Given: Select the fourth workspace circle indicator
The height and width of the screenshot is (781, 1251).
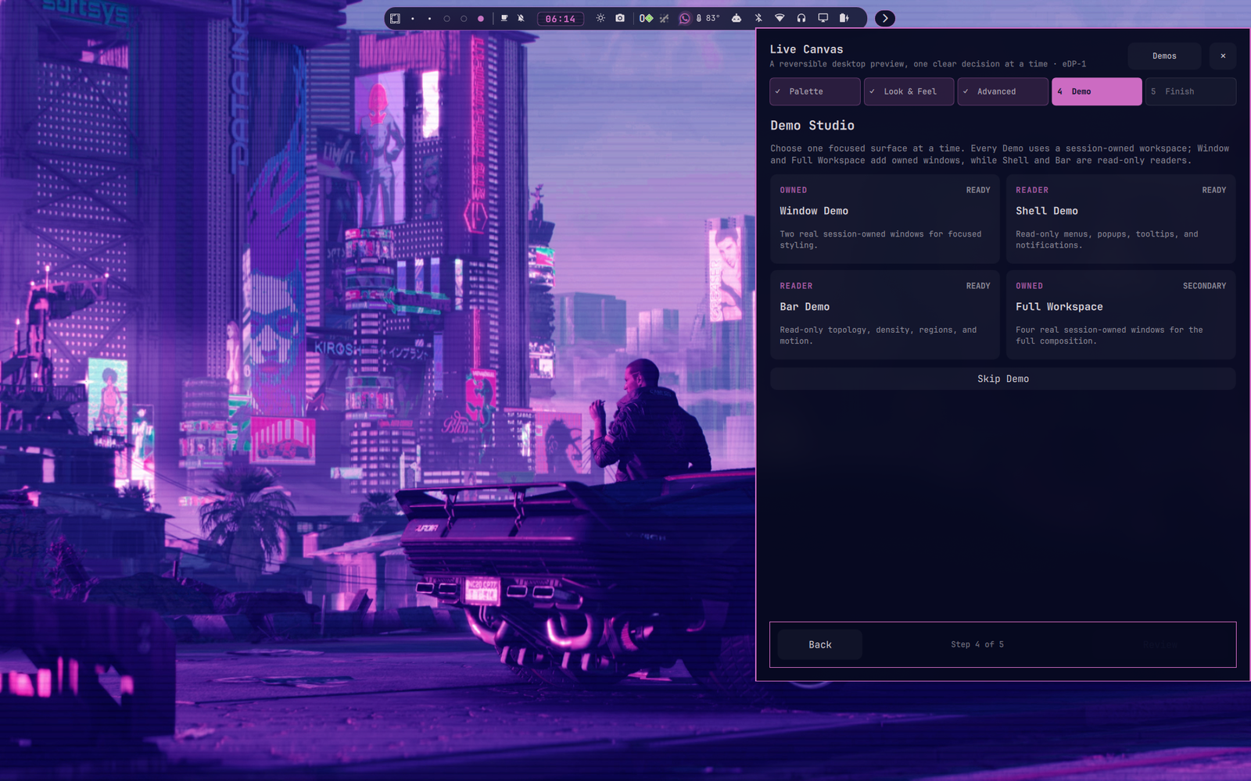Looking at the screenshot, I should [464, 19].
